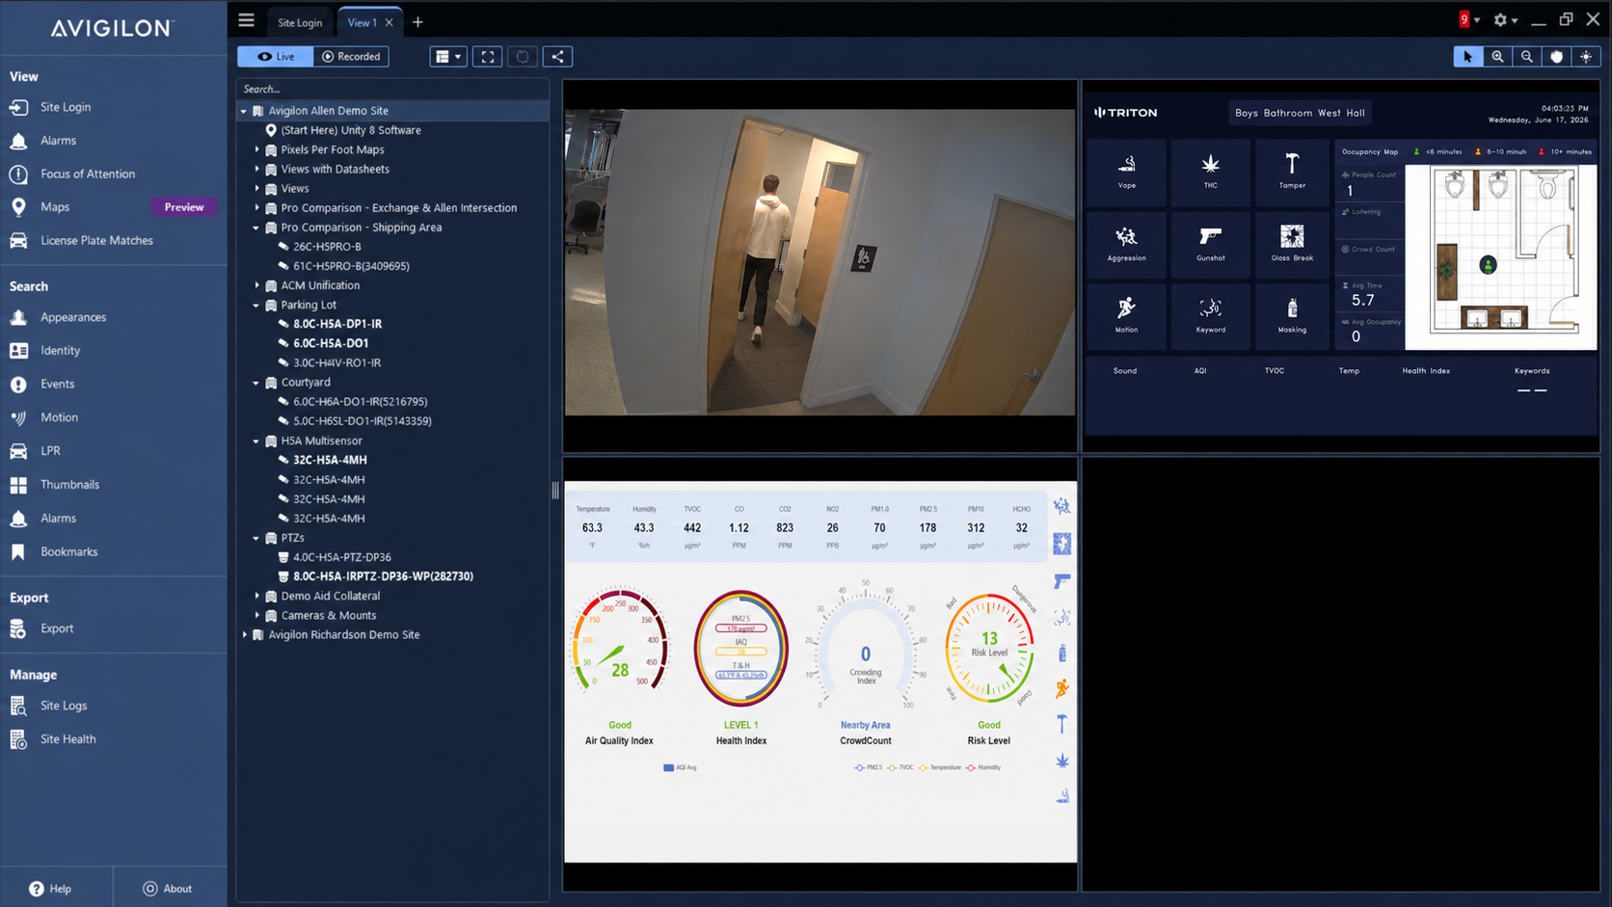This screenshot has width=1612, height=907.
Task: Close the View 1 tab
Action: point(390,22)
